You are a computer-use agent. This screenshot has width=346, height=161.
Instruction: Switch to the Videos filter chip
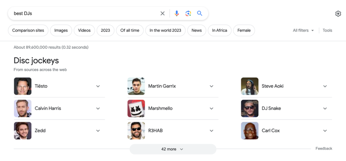tap(84, 30)
